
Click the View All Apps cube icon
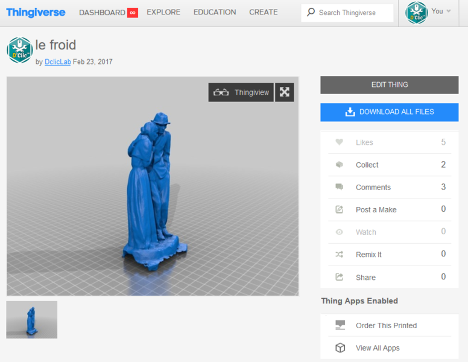click(x=340, y=348)
